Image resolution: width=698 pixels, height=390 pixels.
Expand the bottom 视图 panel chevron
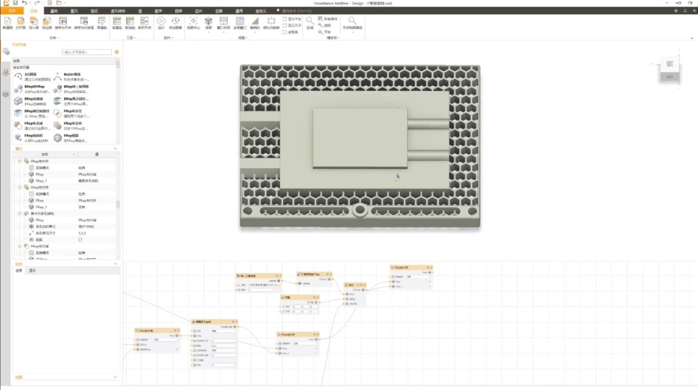click(x=115, y=377)
